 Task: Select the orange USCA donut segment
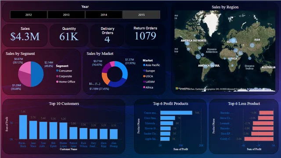point(105,78)
